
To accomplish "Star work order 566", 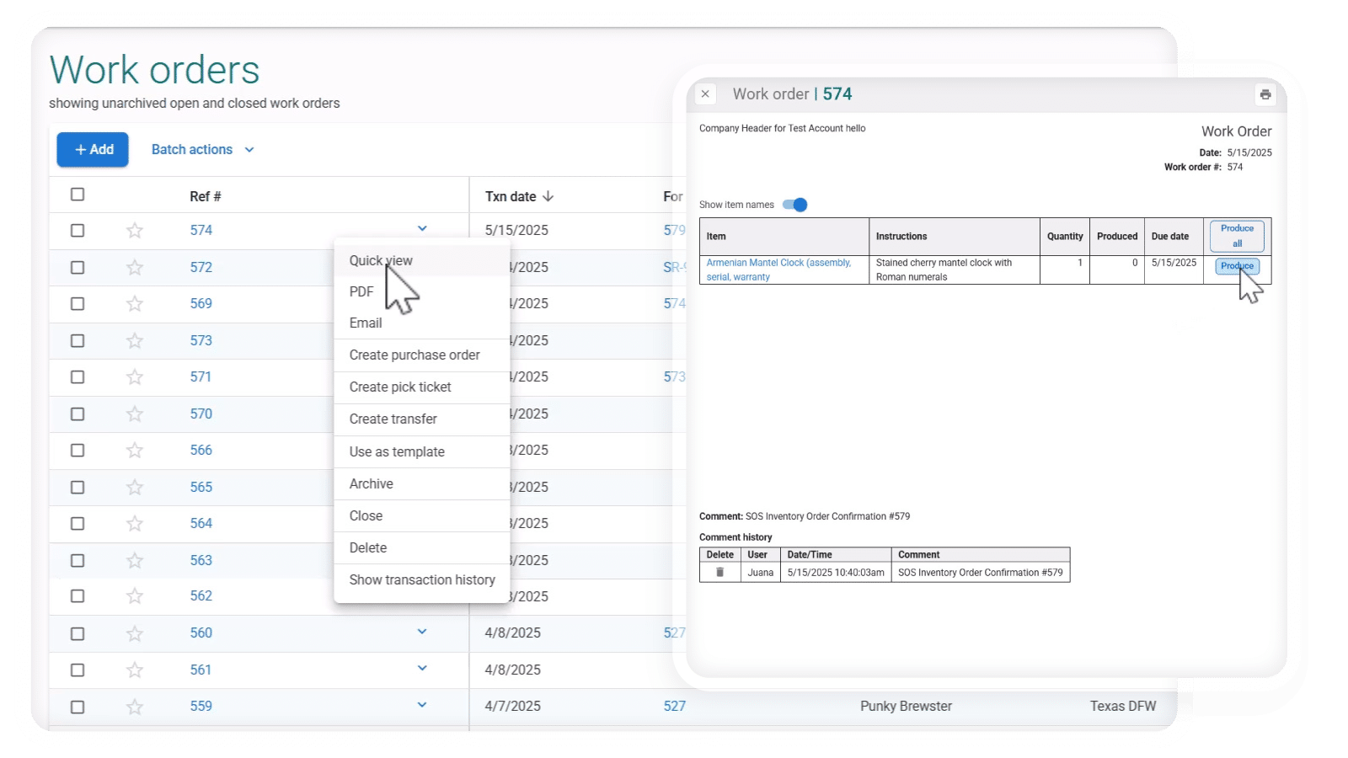I will 135,451.
